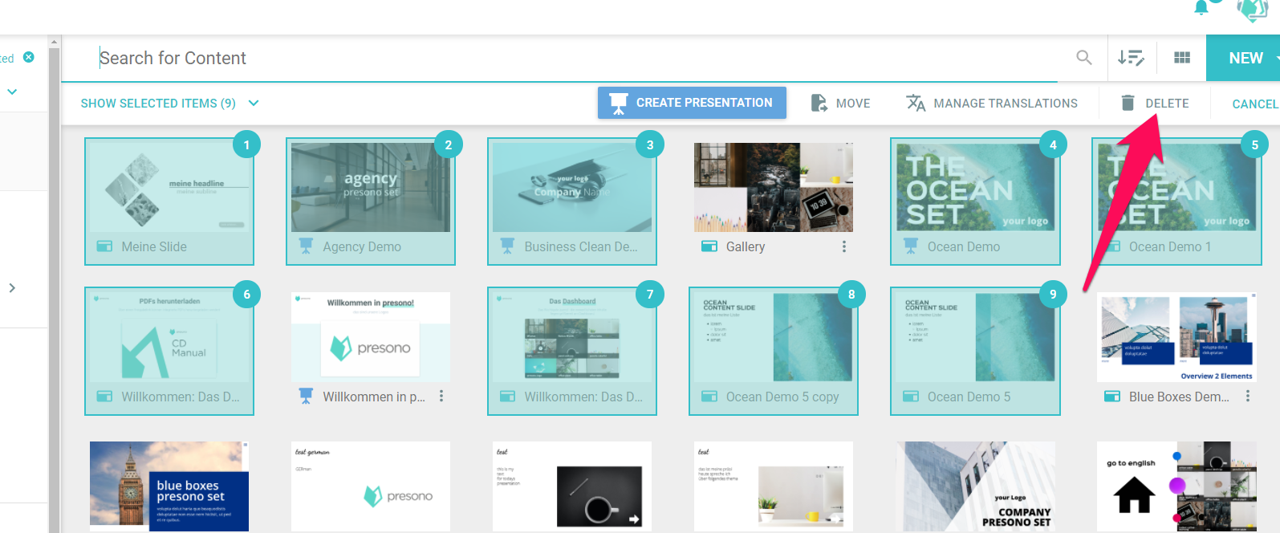Open the three-dot menu for Gallery
The image size is (1280, 533).
pos(843,247)
